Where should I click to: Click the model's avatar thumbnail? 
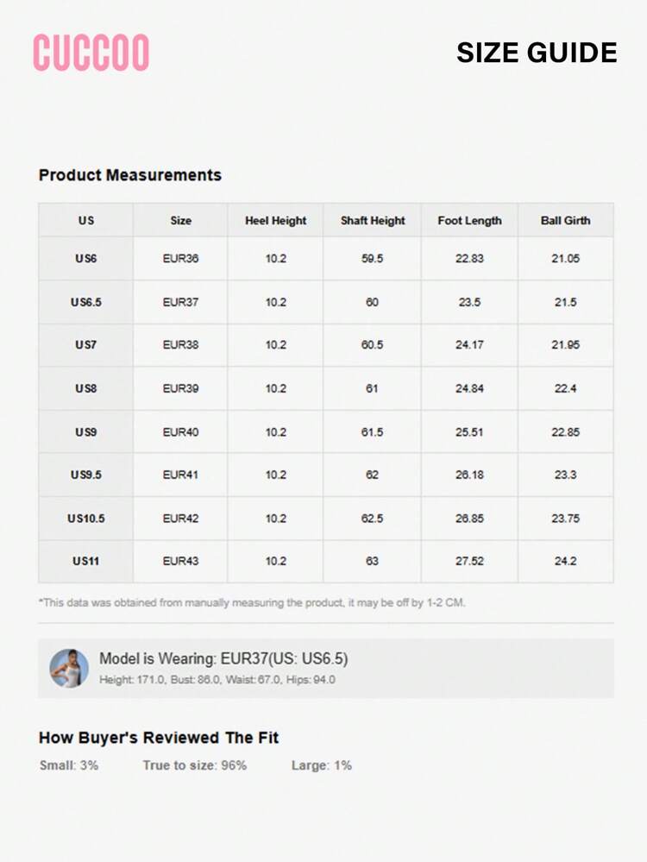click(x=69, y=669)
